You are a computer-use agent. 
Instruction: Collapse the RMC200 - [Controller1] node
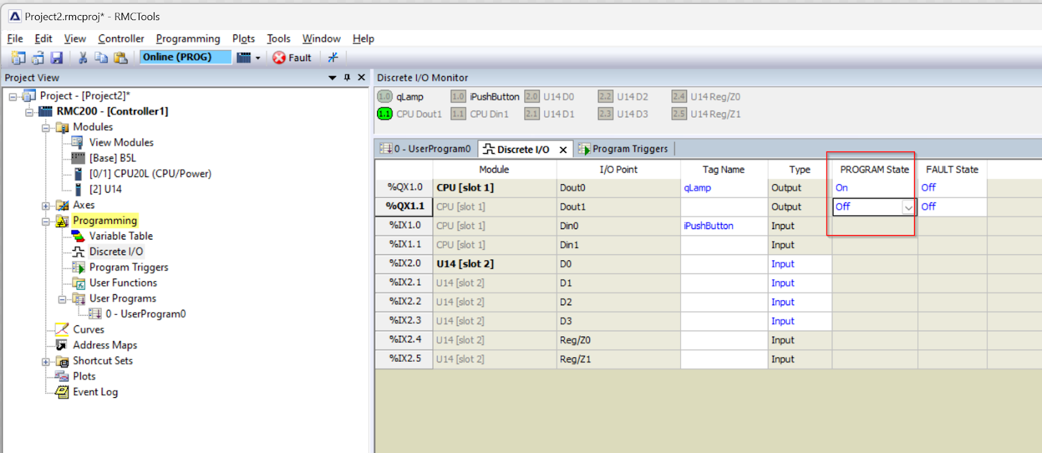pyautogui.click(x=29, y=112)
